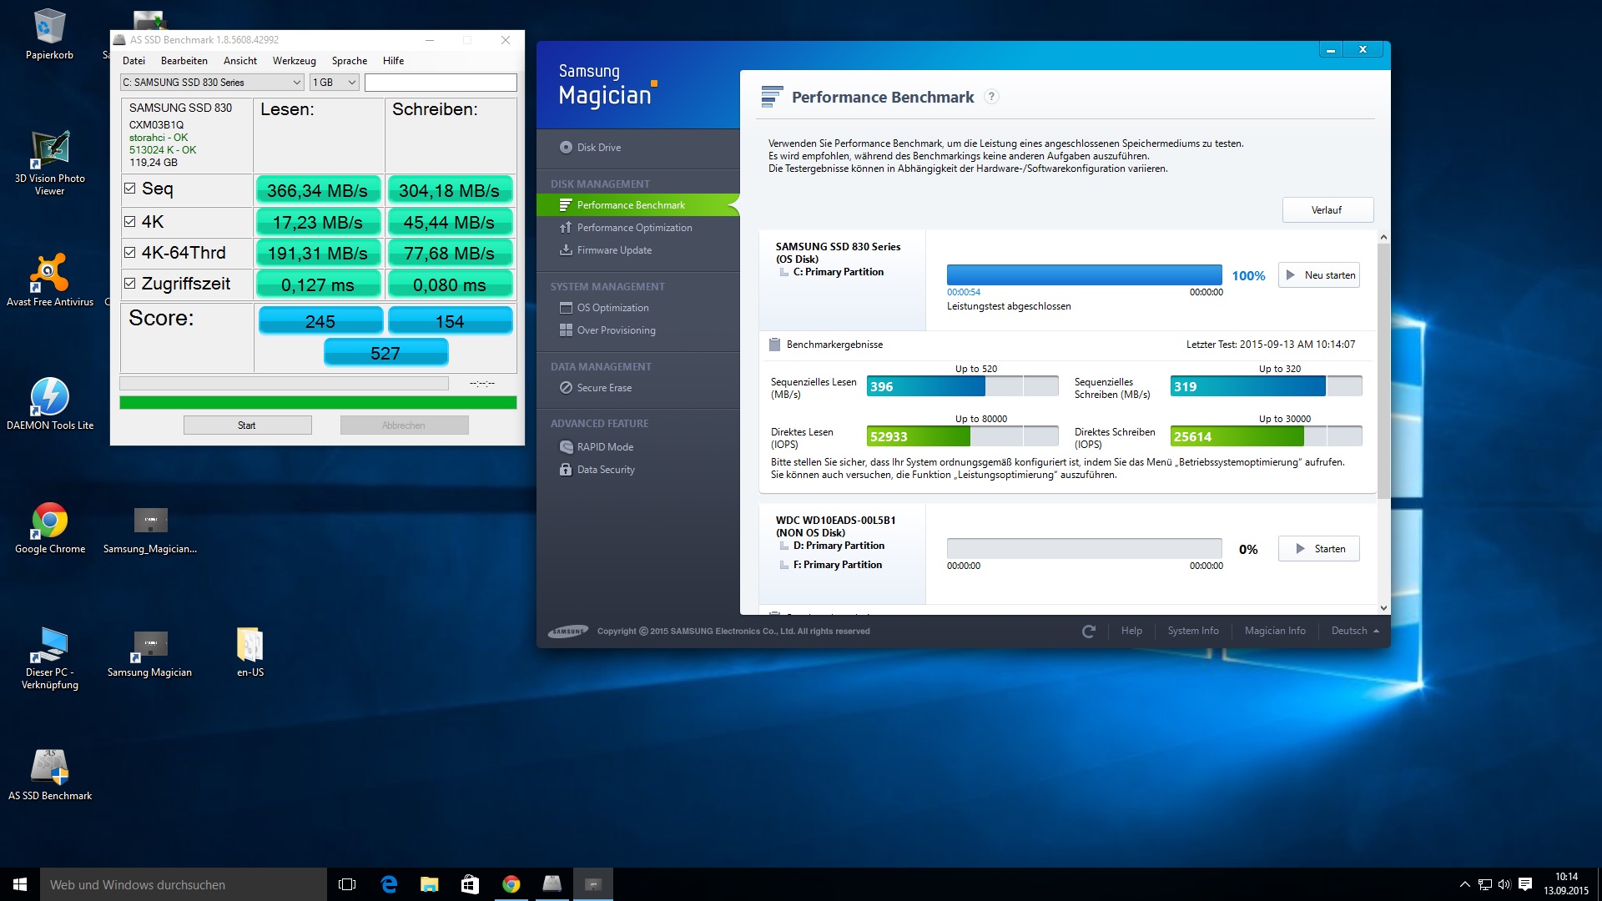Open the Action Center notification icon
1602x901 pixels.
1525,884
